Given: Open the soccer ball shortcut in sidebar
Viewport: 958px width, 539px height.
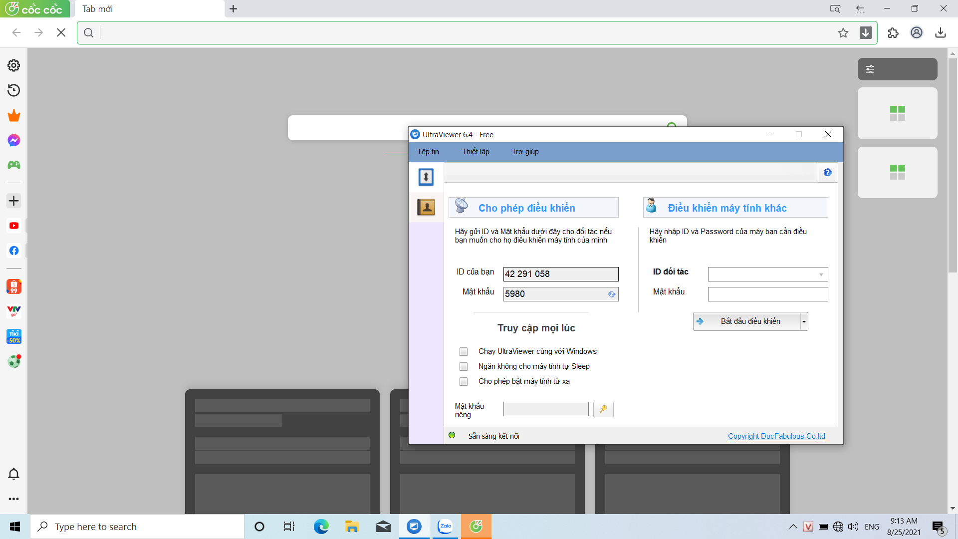Looking at the screenshot, I should (x=14, y=361).
